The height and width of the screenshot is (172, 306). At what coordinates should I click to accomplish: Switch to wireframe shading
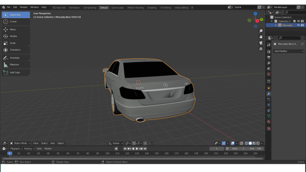pyautogui.click(x=247, y=143)
